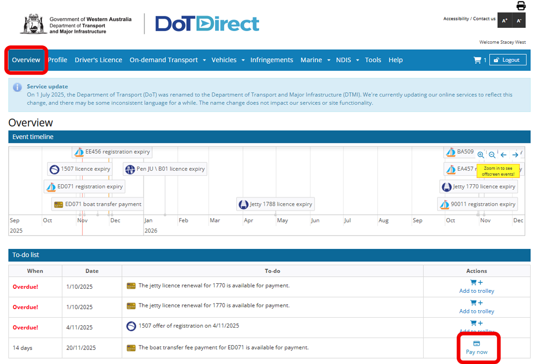Click Pay now for ED071 transfer fee
Screen dimensions: 539x364
[477, 348]
